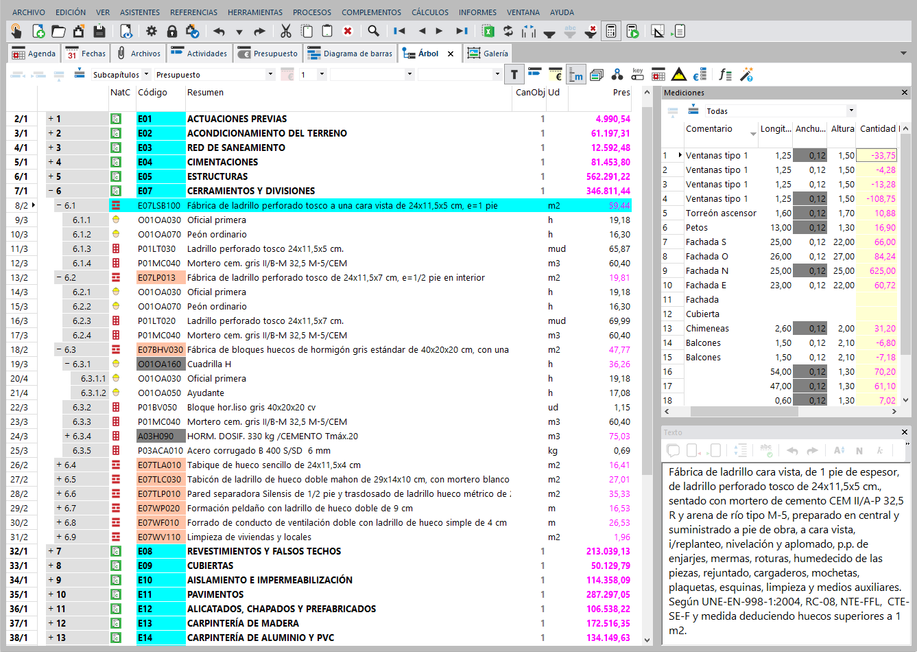
Task: Click the Mediciones horizontal scrollbar
Action: [743, 412]
